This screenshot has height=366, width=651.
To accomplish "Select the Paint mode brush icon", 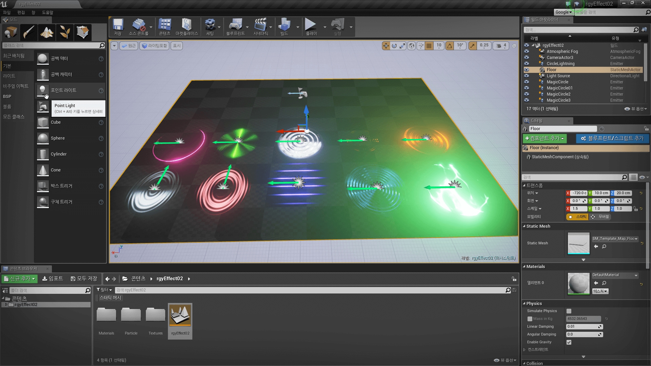I will [x=29, y=33].
